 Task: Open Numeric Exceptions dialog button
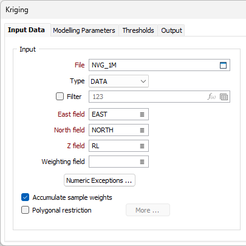pos(100,180)
